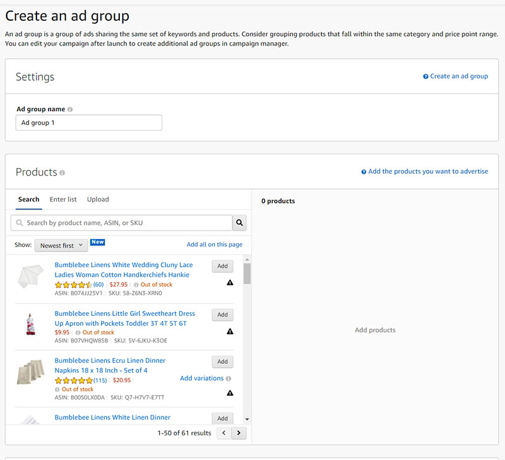Click the search magnifier button
Screen dimensions: 505x460
click(x=239, y=222)
